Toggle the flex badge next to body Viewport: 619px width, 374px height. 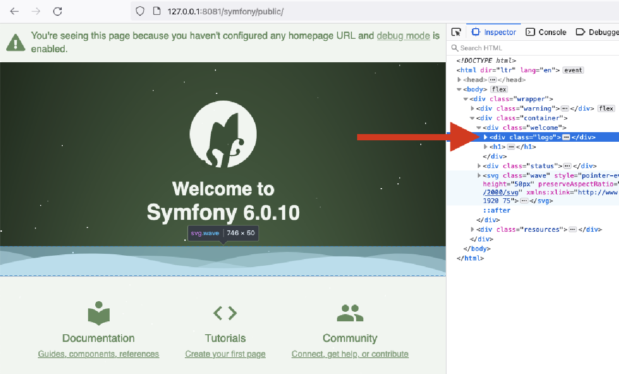[499, 90]
